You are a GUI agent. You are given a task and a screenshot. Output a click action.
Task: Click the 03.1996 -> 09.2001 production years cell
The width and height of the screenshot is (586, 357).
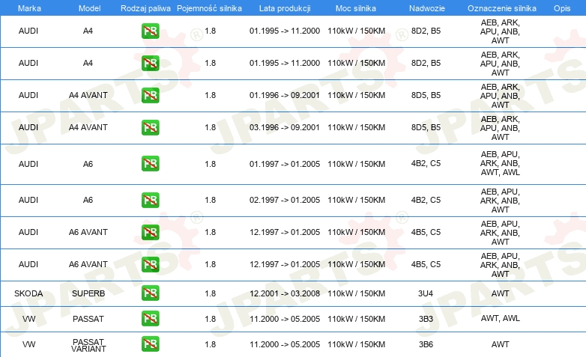[285, 127]
